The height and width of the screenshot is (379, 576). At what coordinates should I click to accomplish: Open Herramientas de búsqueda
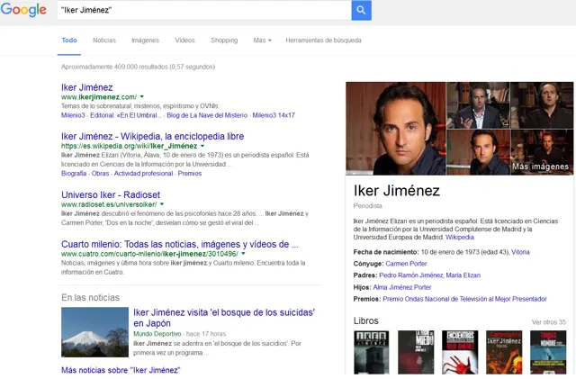click(324, 41)
